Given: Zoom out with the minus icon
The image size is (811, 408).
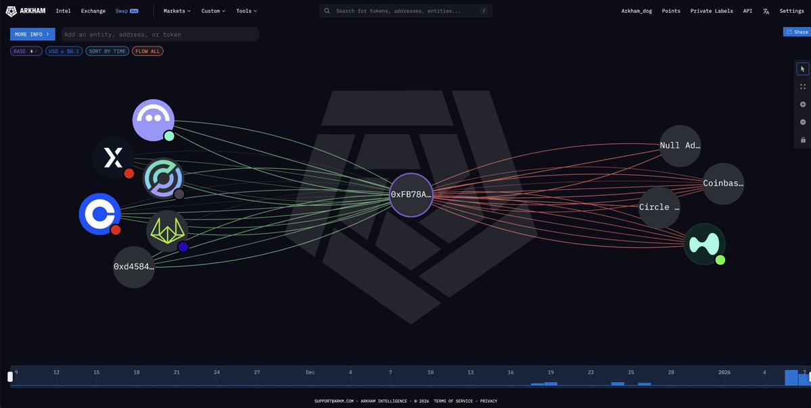Looking at the screenshot, I should point(802,122).
